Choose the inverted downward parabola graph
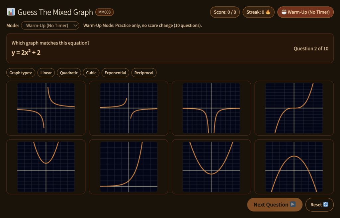The image size is (340, 218). [294, 167]
